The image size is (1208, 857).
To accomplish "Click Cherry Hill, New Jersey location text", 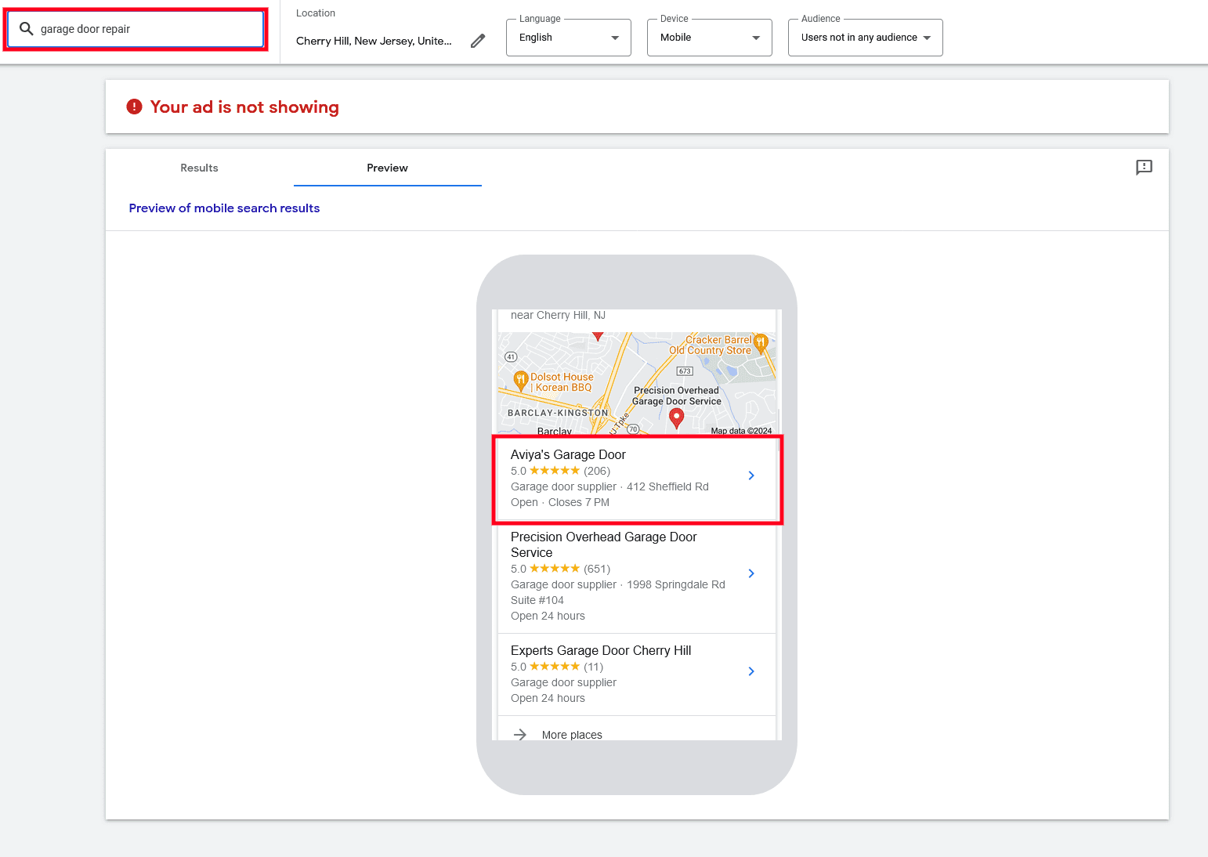I will [x=374, y=41].
